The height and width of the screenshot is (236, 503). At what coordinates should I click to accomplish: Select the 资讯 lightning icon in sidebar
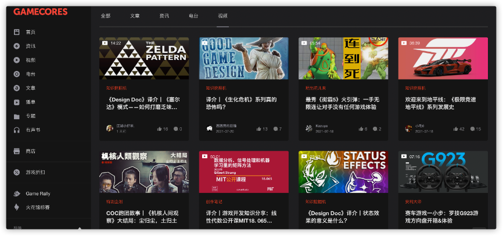pyautogui.click(x=17, y=47)
